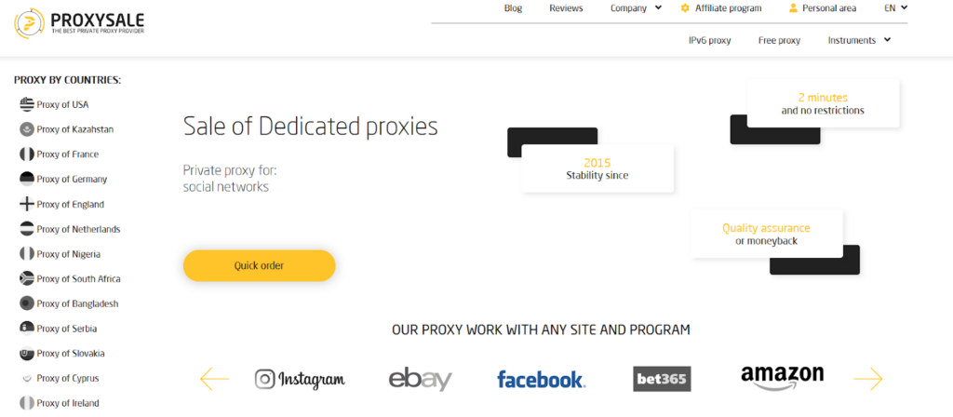This screenshot has width=953, height=417.
Task: Open IPv6 proxy page
Action: [709, 40]
